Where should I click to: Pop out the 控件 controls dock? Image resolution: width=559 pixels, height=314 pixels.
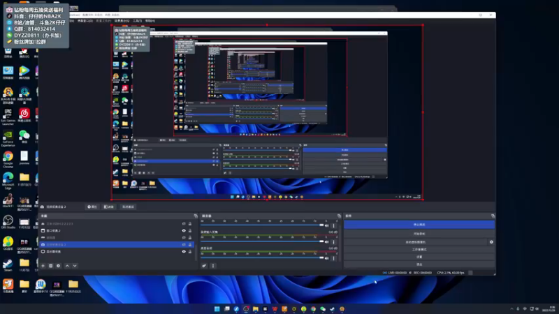(493, 216)
